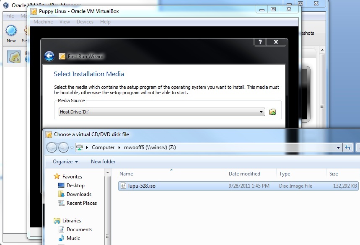Click the navigation pane scroll up arrow

[x=108, y=172]
